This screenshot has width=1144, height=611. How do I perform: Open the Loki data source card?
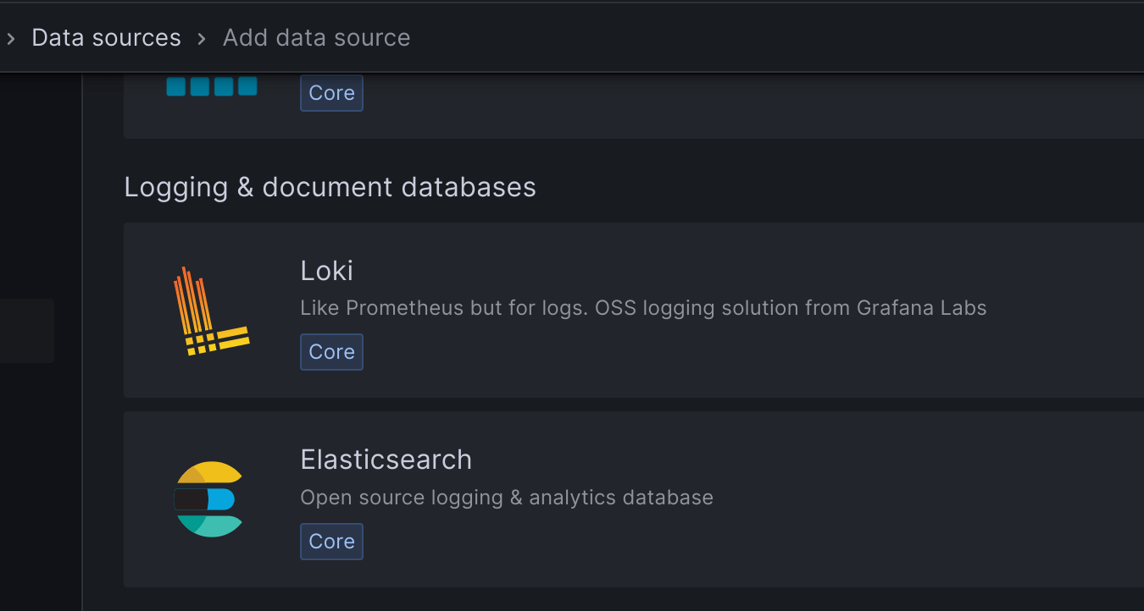pos(634,310)
